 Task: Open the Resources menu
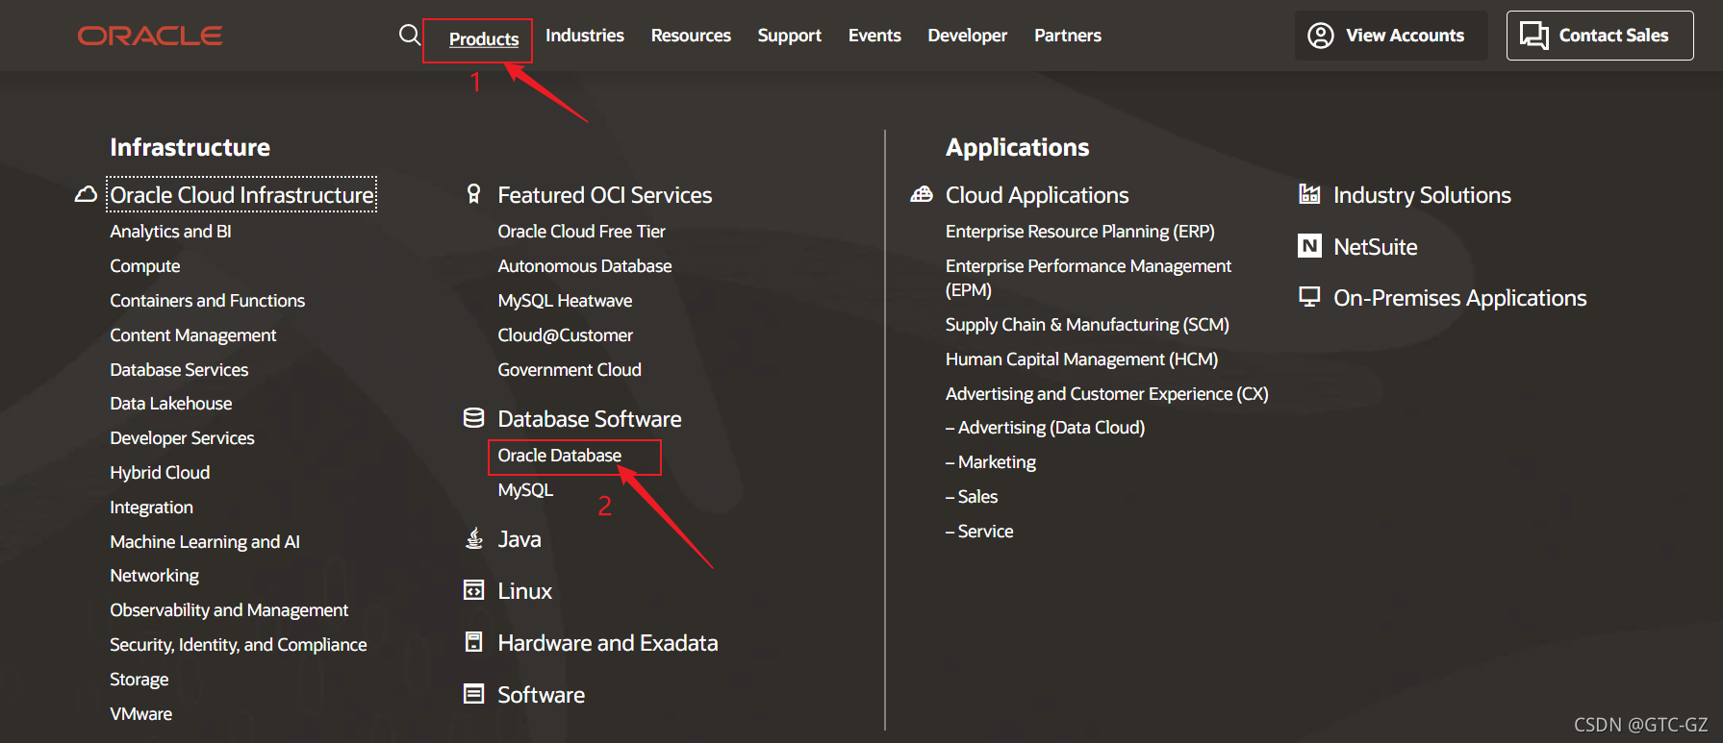[x=691, y=36]
